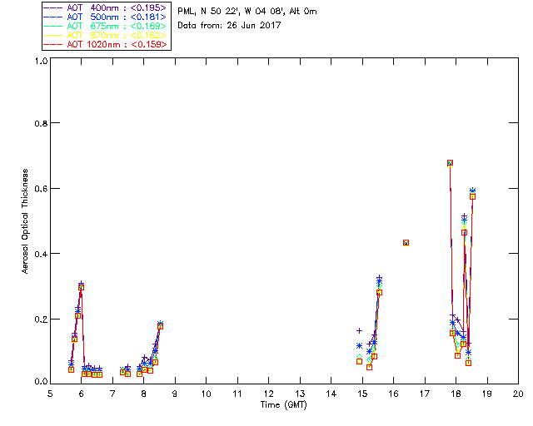Click the isolated data point near 16:30 GMT
Screen dimensions: 533x426
406,242
